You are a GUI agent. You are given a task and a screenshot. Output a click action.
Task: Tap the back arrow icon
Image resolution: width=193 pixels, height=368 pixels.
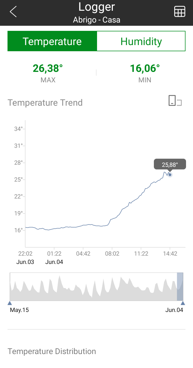tap(13, 12)
